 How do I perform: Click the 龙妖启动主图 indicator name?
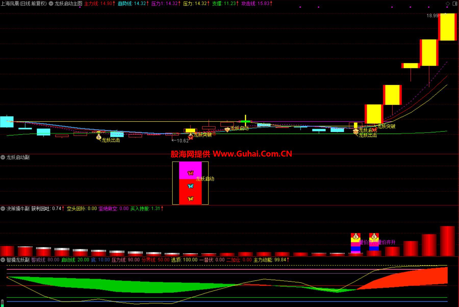68,4
